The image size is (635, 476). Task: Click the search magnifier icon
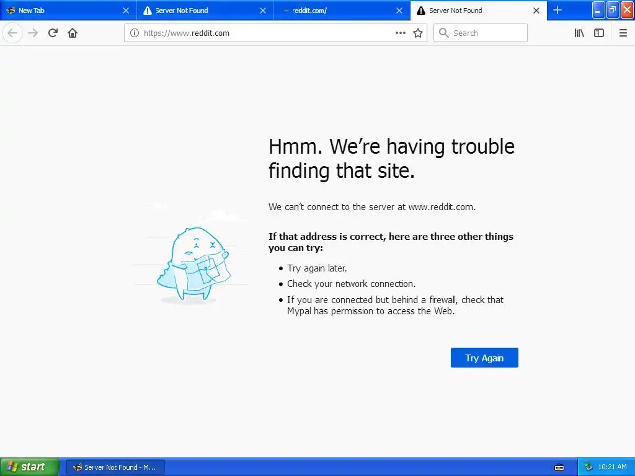(444, 33)
